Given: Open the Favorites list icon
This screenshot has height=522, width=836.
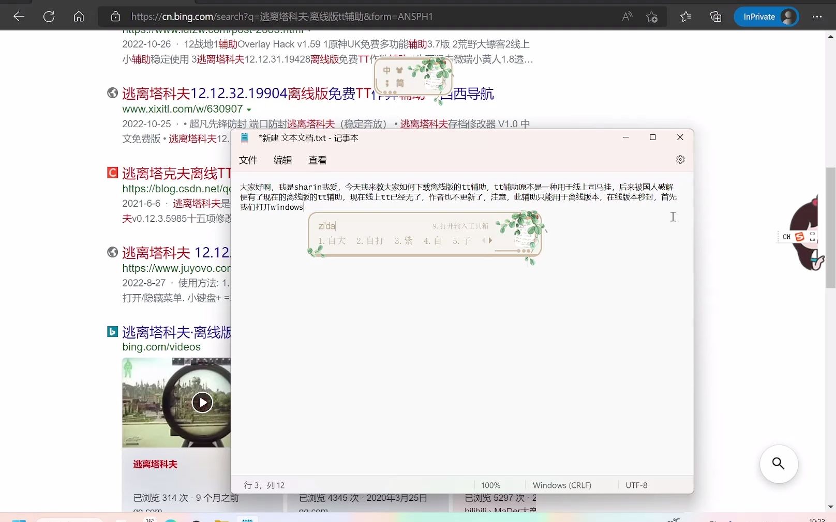Looking at the screenshot, I should 686,17.
